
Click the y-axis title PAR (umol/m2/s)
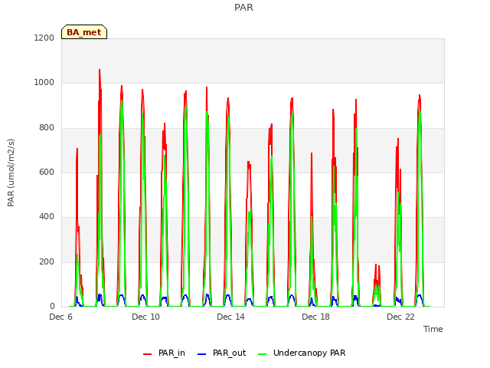tap(11, 172)
